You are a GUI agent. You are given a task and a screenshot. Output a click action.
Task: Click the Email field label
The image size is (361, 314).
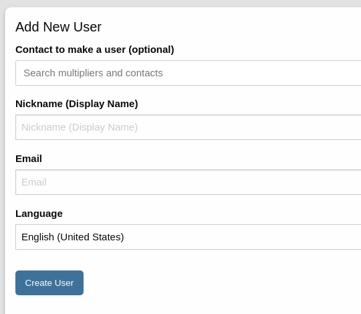click(x=29, y=159)
